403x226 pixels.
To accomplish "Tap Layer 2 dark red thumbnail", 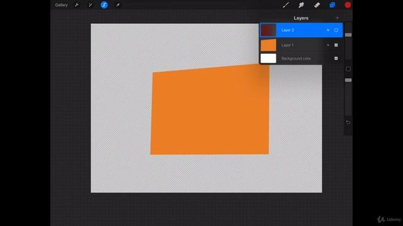I will (x=268, y=30).
